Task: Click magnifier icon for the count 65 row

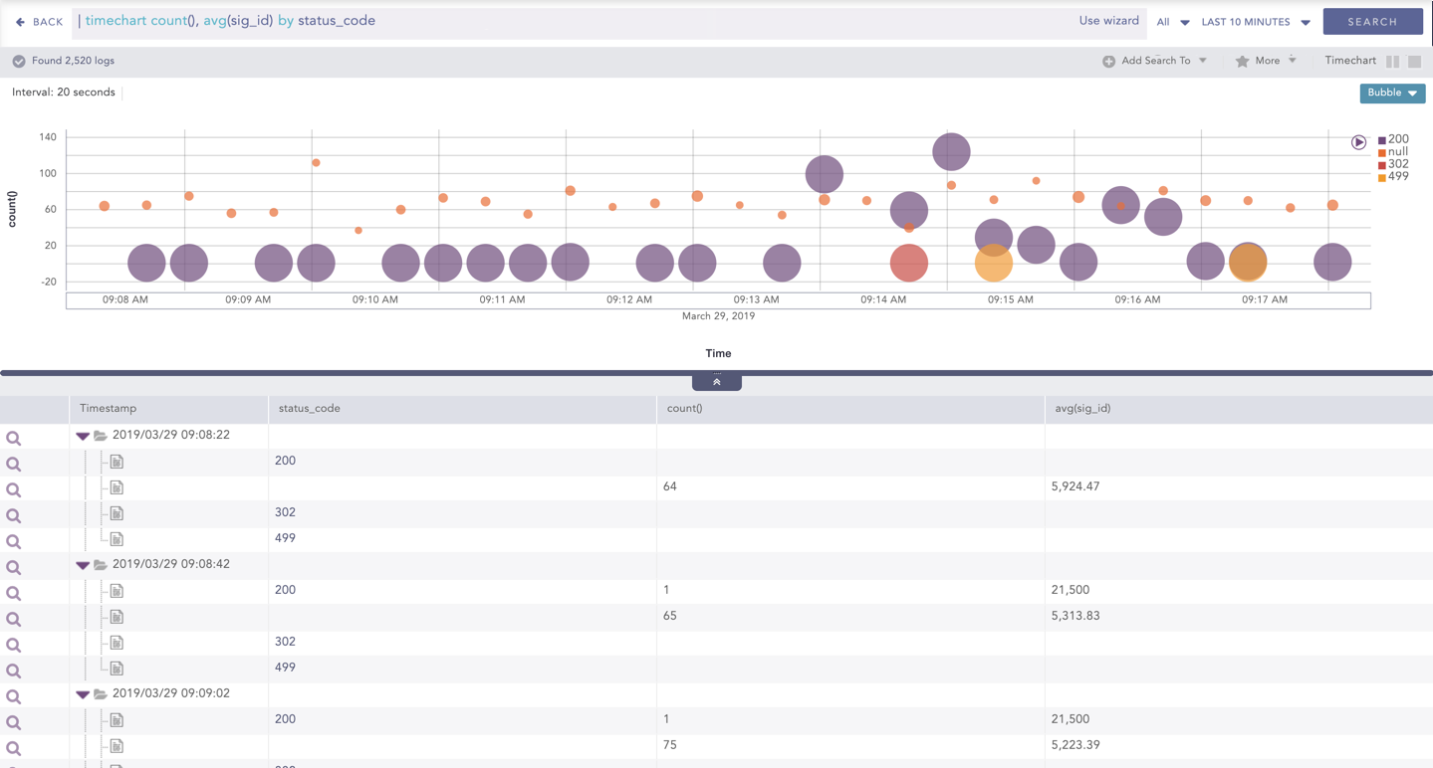Action: pos(14,619)
